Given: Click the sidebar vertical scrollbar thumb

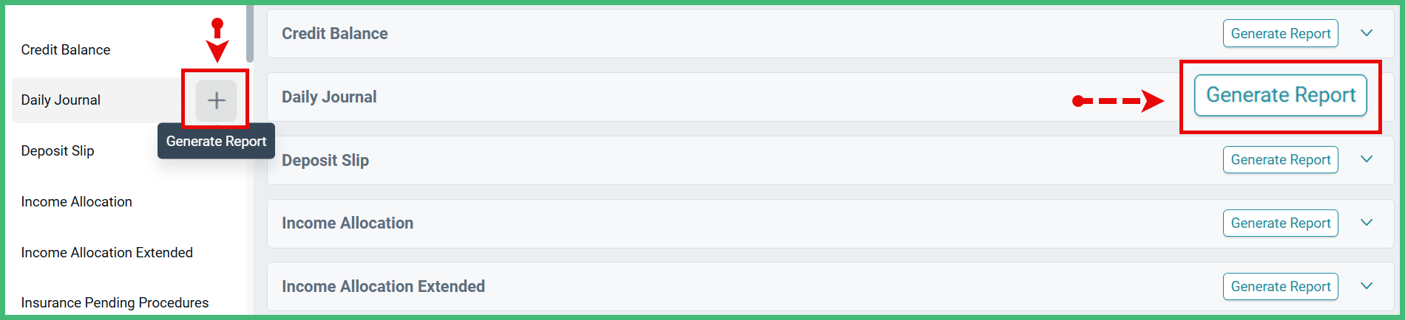Looking at the screenshot, I should (x=250, y=33).
